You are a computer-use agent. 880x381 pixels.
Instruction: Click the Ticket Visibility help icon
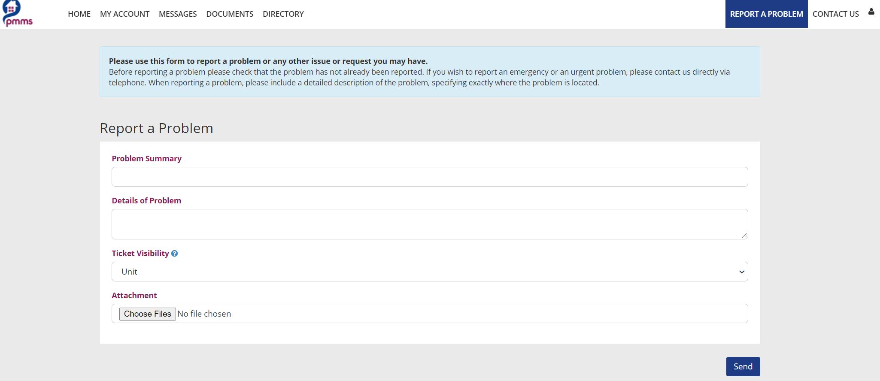point(174,254)
